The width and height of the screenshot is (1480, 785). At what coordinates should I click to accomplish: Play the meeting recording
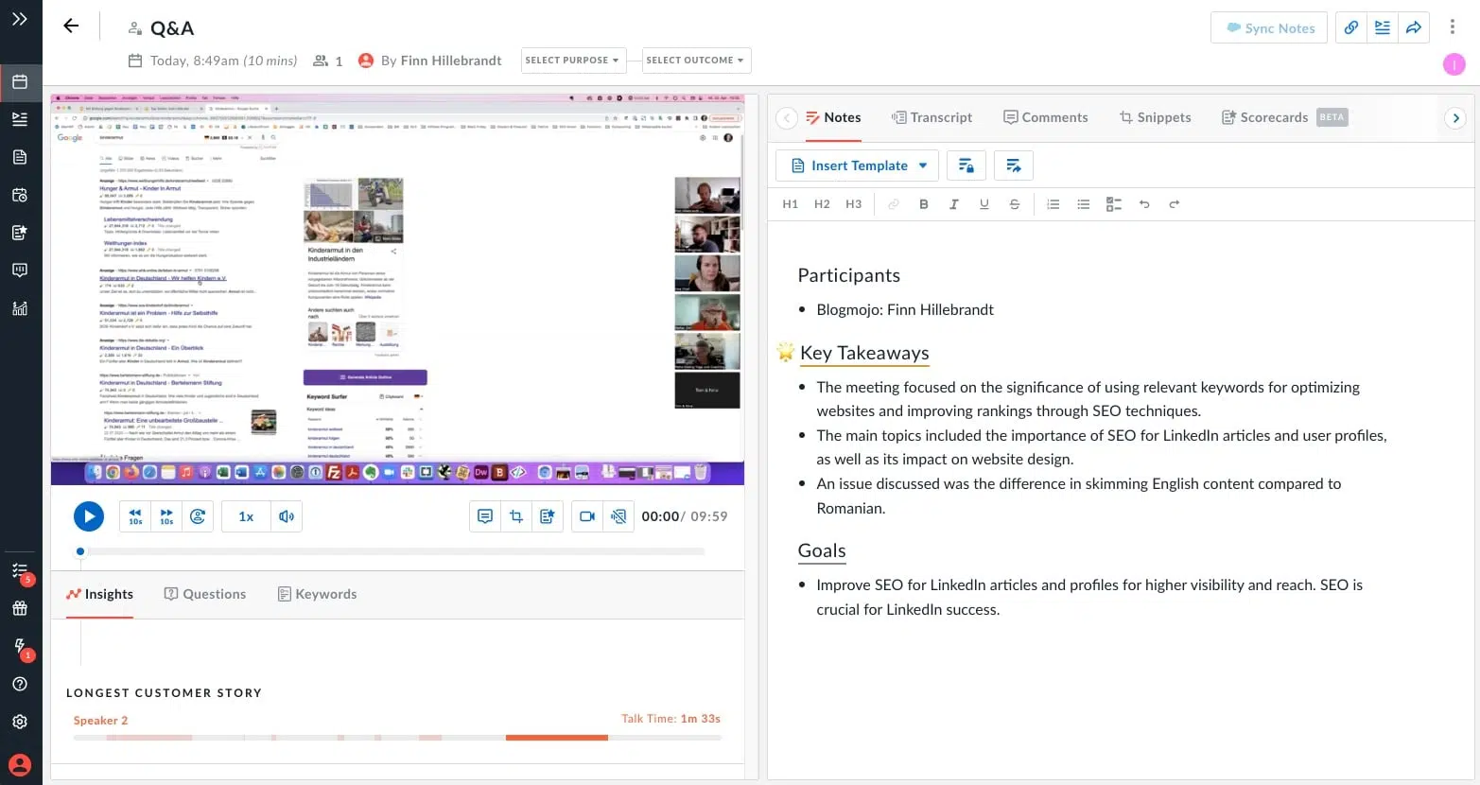89,516
